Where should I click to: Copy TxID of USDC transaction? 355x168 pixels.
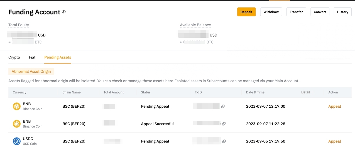pyautogui.click(x=224, y=141)
